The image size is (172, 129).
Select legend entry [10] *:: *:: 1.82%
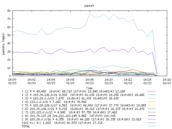coord(62,123)
